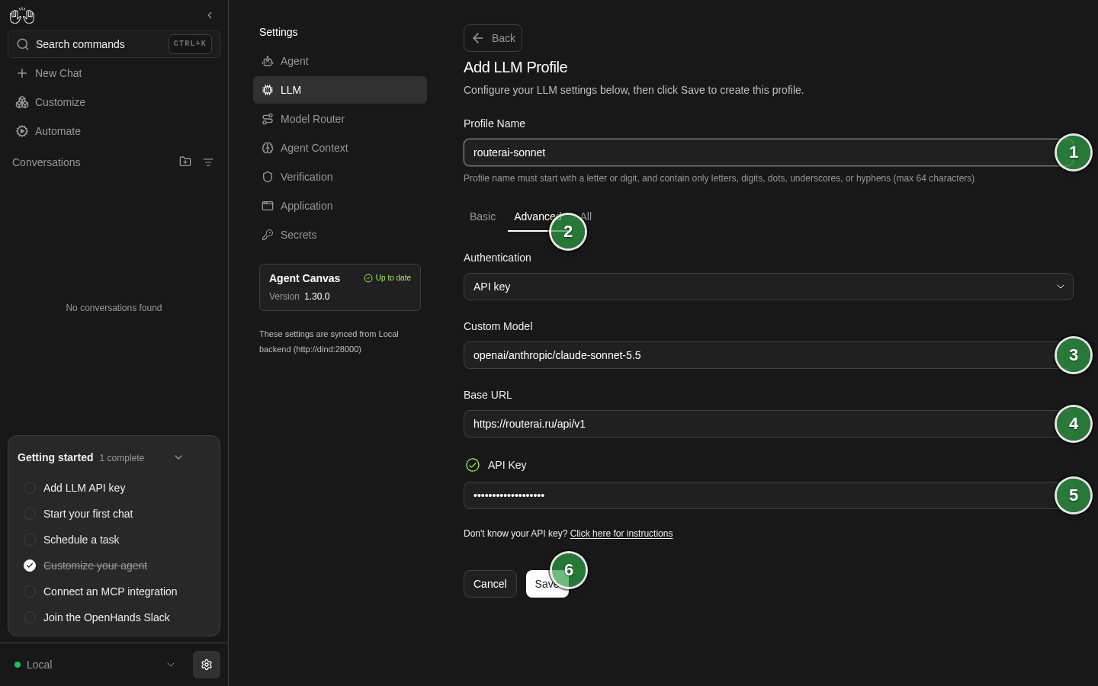Viewport: 1098px width, 686px height.
Task: Select the LLM settings page
Action: click(340, 90)
